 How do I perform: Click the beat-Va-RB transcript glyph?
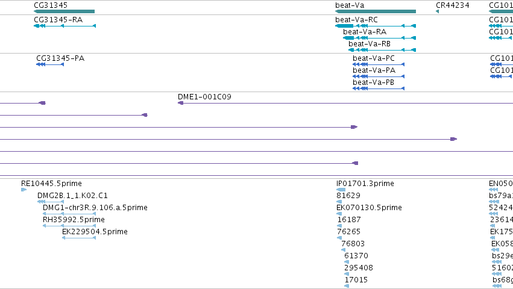click(x=382, y=50)
